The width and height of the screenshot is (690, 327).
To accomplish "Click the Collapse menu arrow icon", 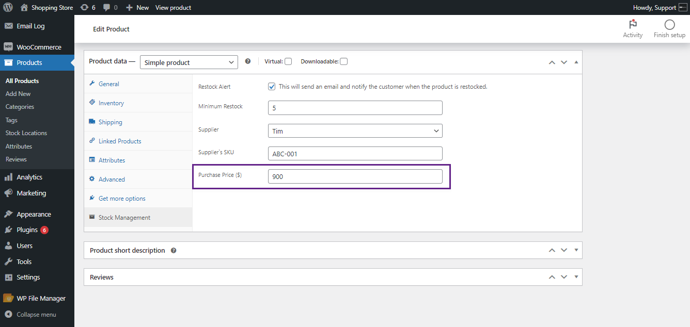I will 9,314.
